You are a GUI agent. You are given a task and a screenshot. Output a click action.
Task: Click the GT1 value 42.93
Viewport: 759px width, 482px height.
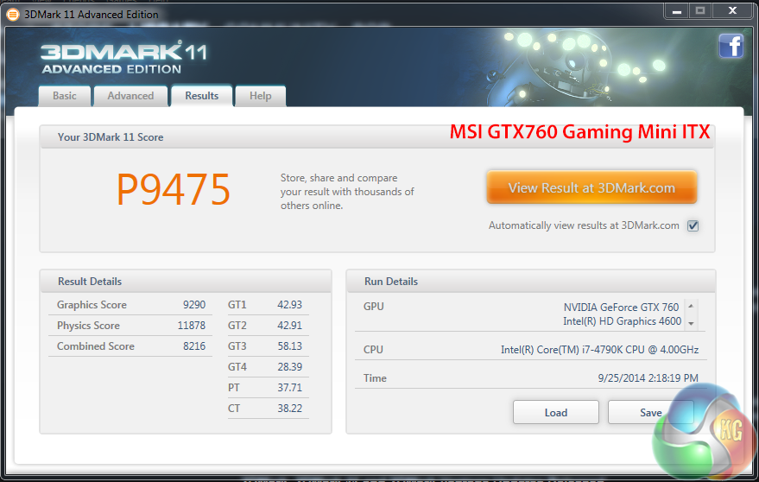(289, 305)
